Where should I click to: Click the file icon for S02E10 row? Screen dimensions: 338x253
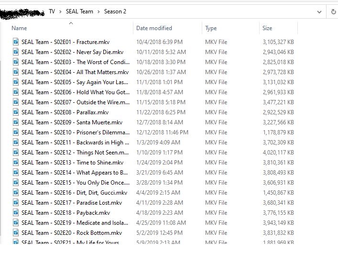click(16, 132)
